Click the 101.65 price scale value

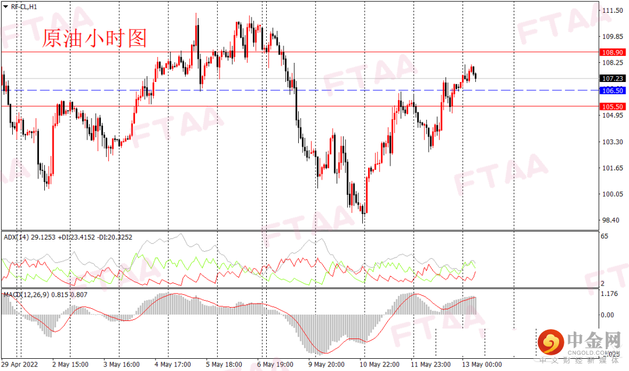[x=613, y=168]
